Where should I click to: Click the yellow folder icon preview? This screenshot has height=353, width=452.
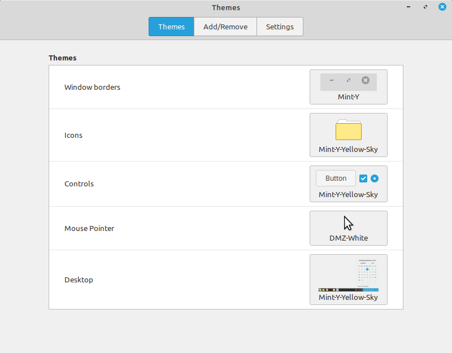point(349,130)
